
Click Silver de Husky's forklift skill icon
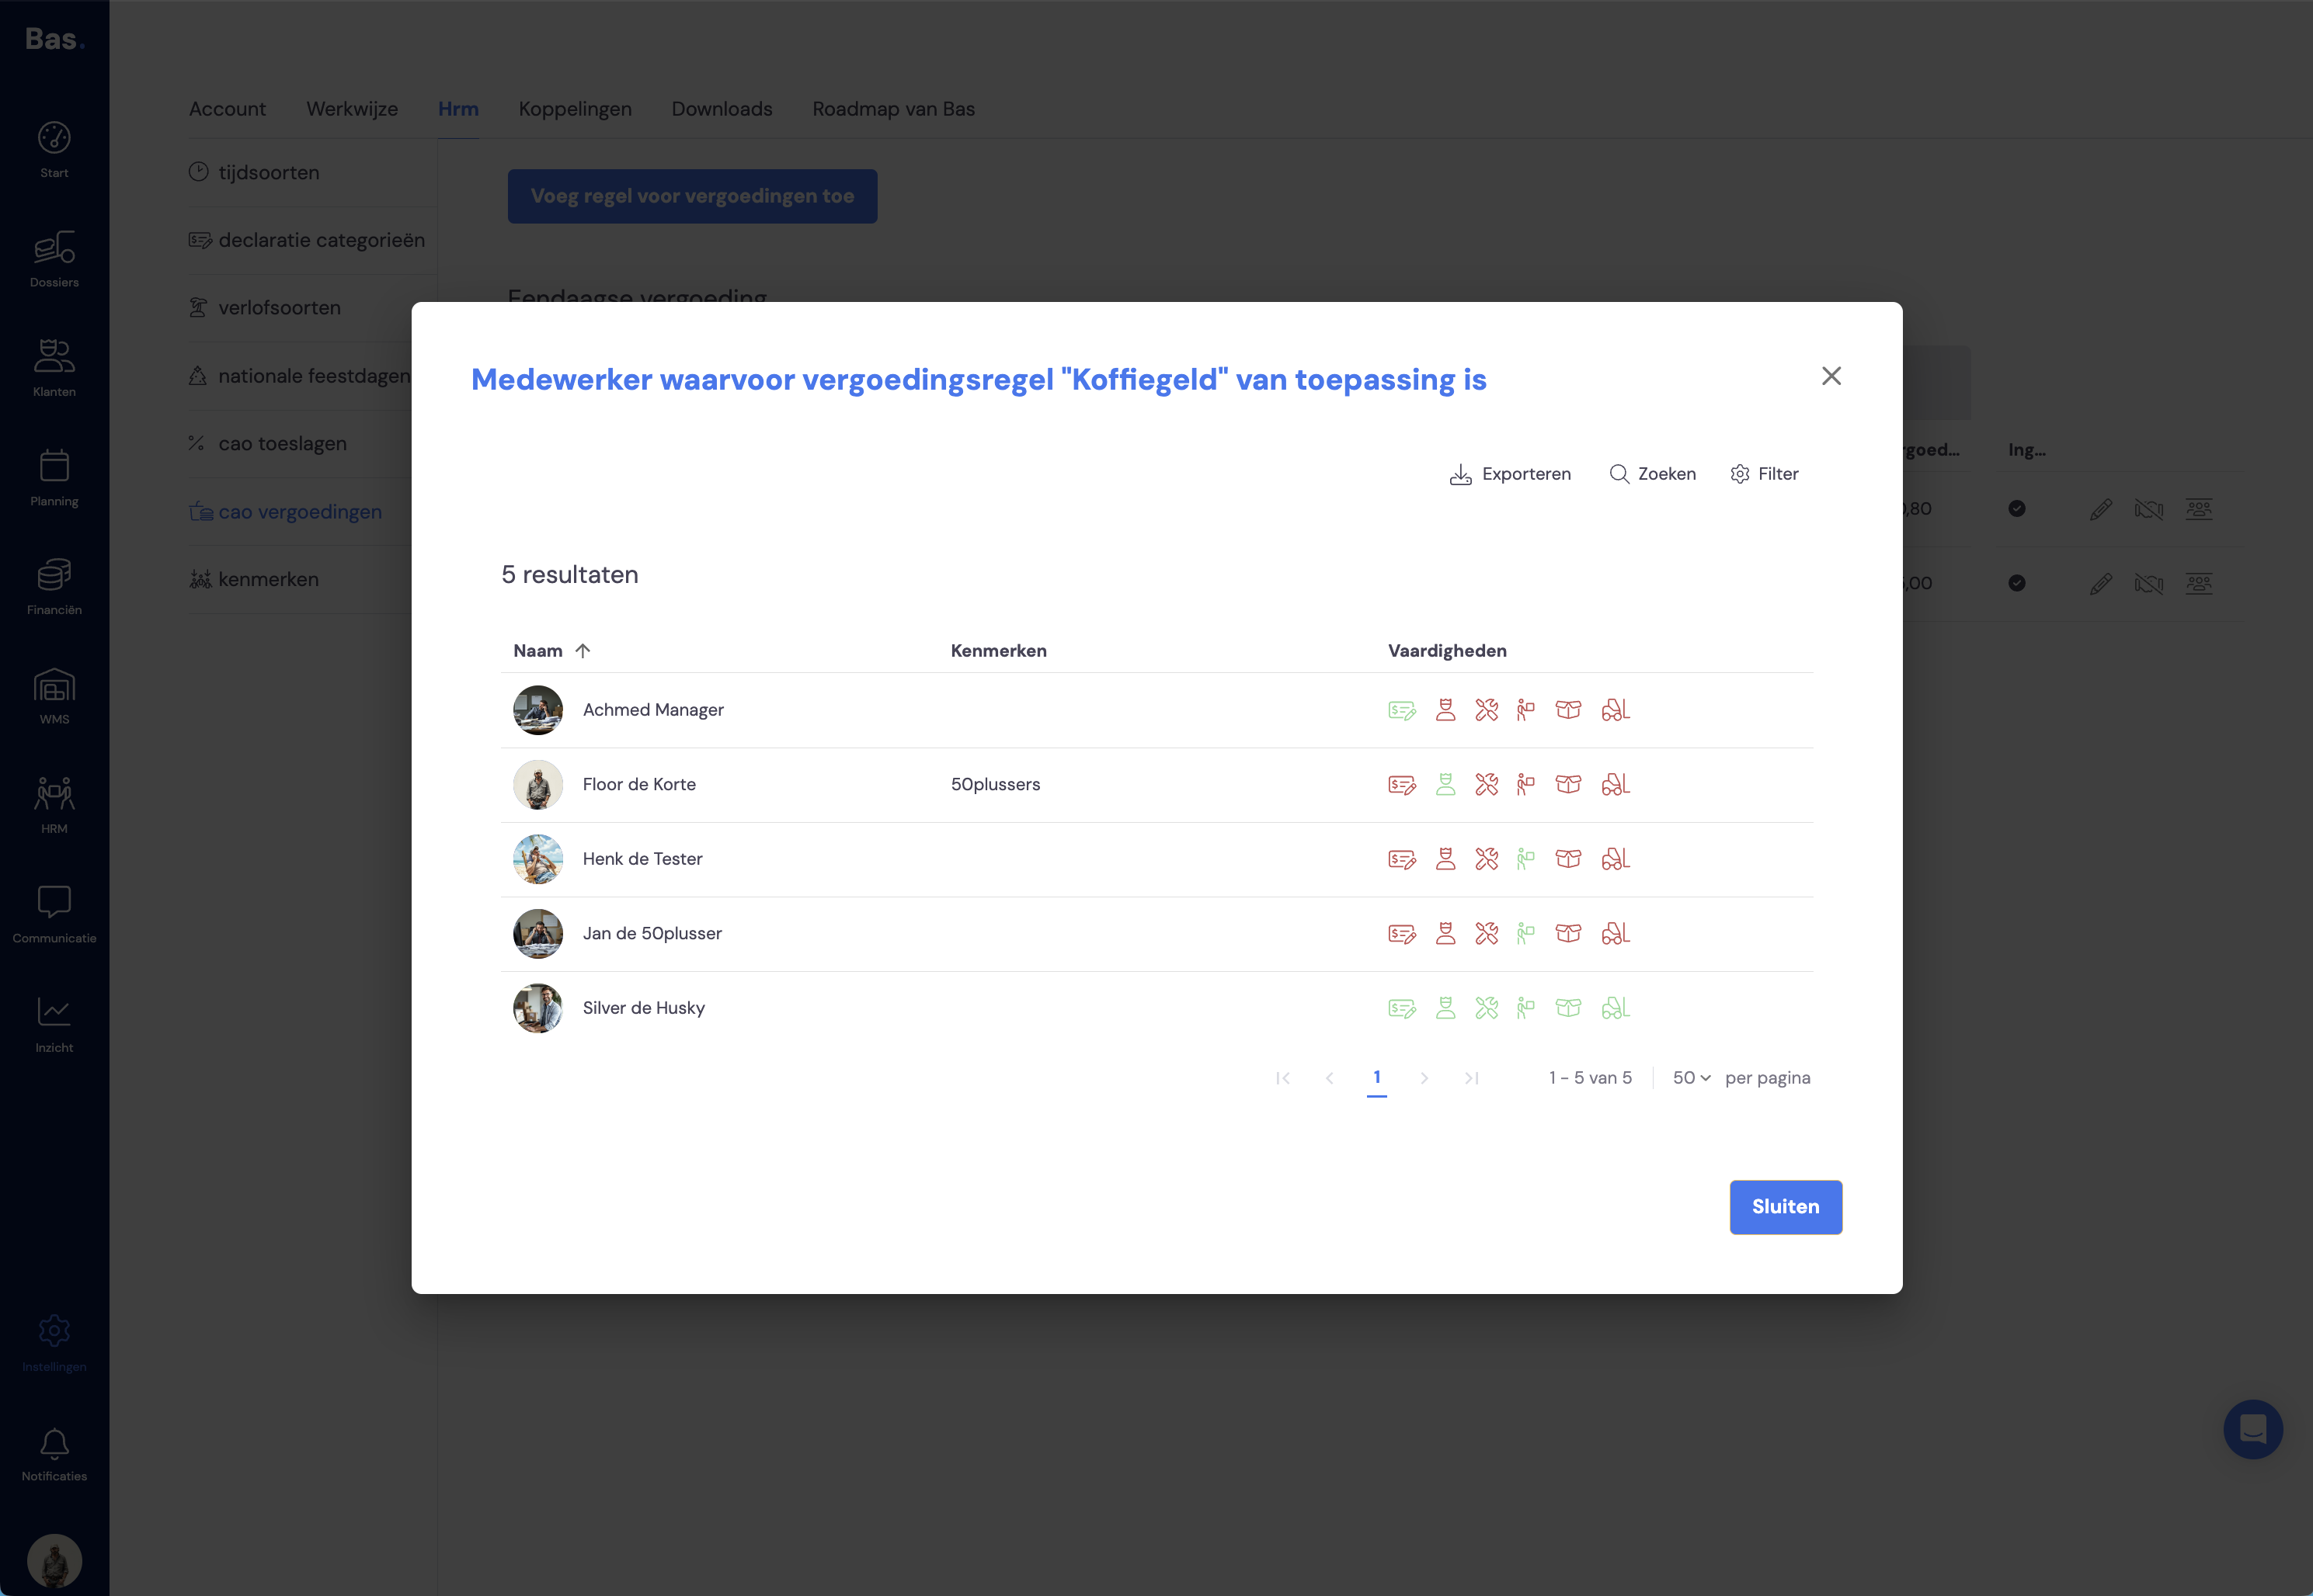click(x=1615, y=1008)
